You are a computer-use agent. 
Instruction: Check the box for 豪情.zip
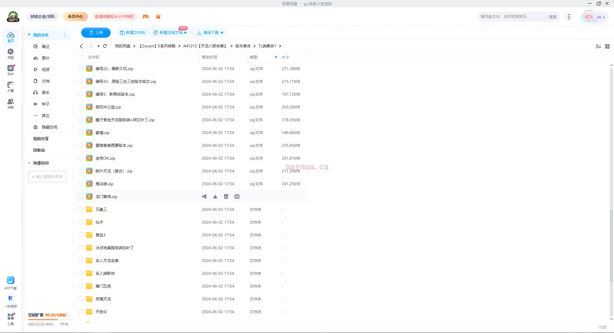(x=81, y=132)
